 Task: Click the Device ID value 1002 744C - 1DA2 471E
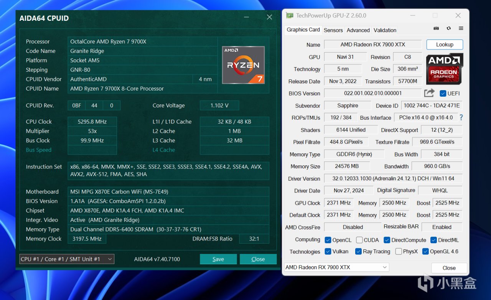click(x=432, y=105)
